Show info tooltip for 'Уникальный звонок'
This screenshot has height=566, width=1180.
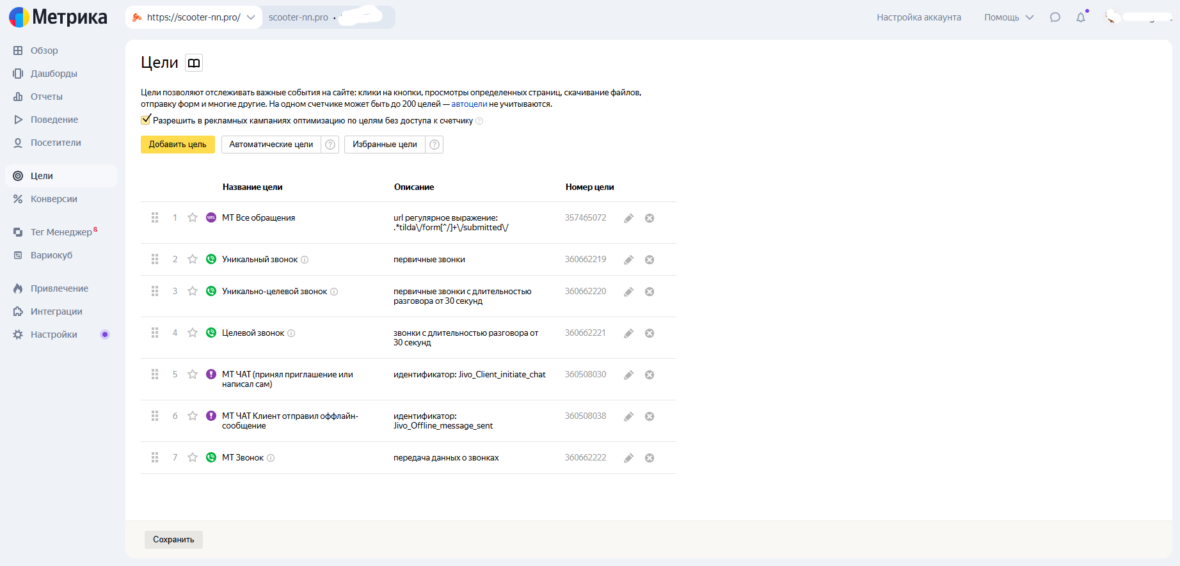pos(305,260)
